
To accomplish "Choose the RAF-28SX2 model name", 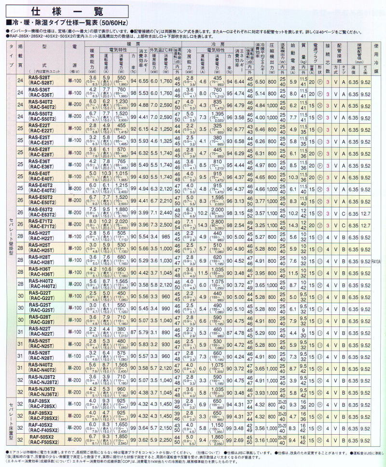I will pos(41,413).
